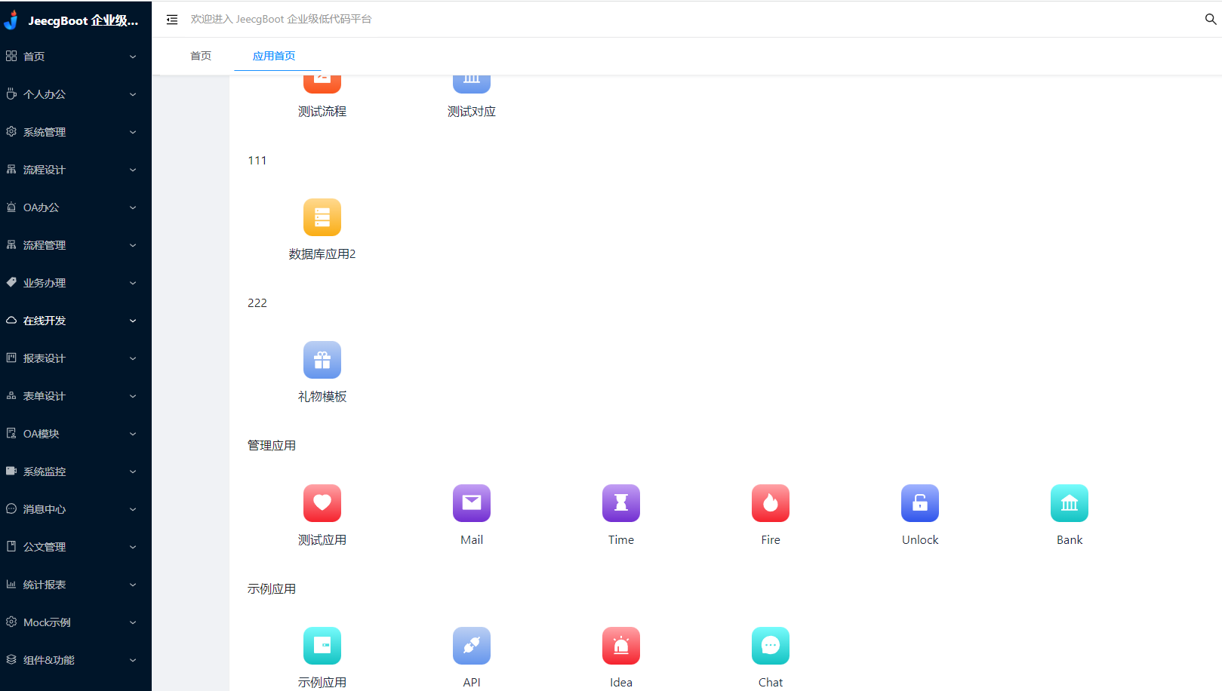Image resolution: width=1222 pixels, height=691 pixels.
Task: Click the 222 group heading
Action: pos(257,303)
